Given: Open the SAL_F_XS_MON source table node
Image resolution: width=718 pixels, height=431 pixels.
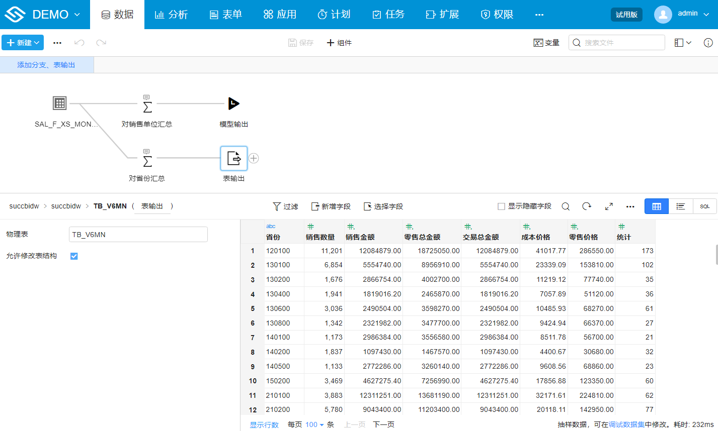Looking at the screenshot, I should click(59, 102).
